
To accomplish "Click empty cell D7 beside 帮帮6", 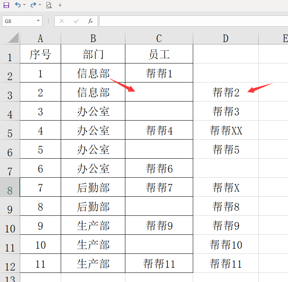I will click(x=226, y=168).
